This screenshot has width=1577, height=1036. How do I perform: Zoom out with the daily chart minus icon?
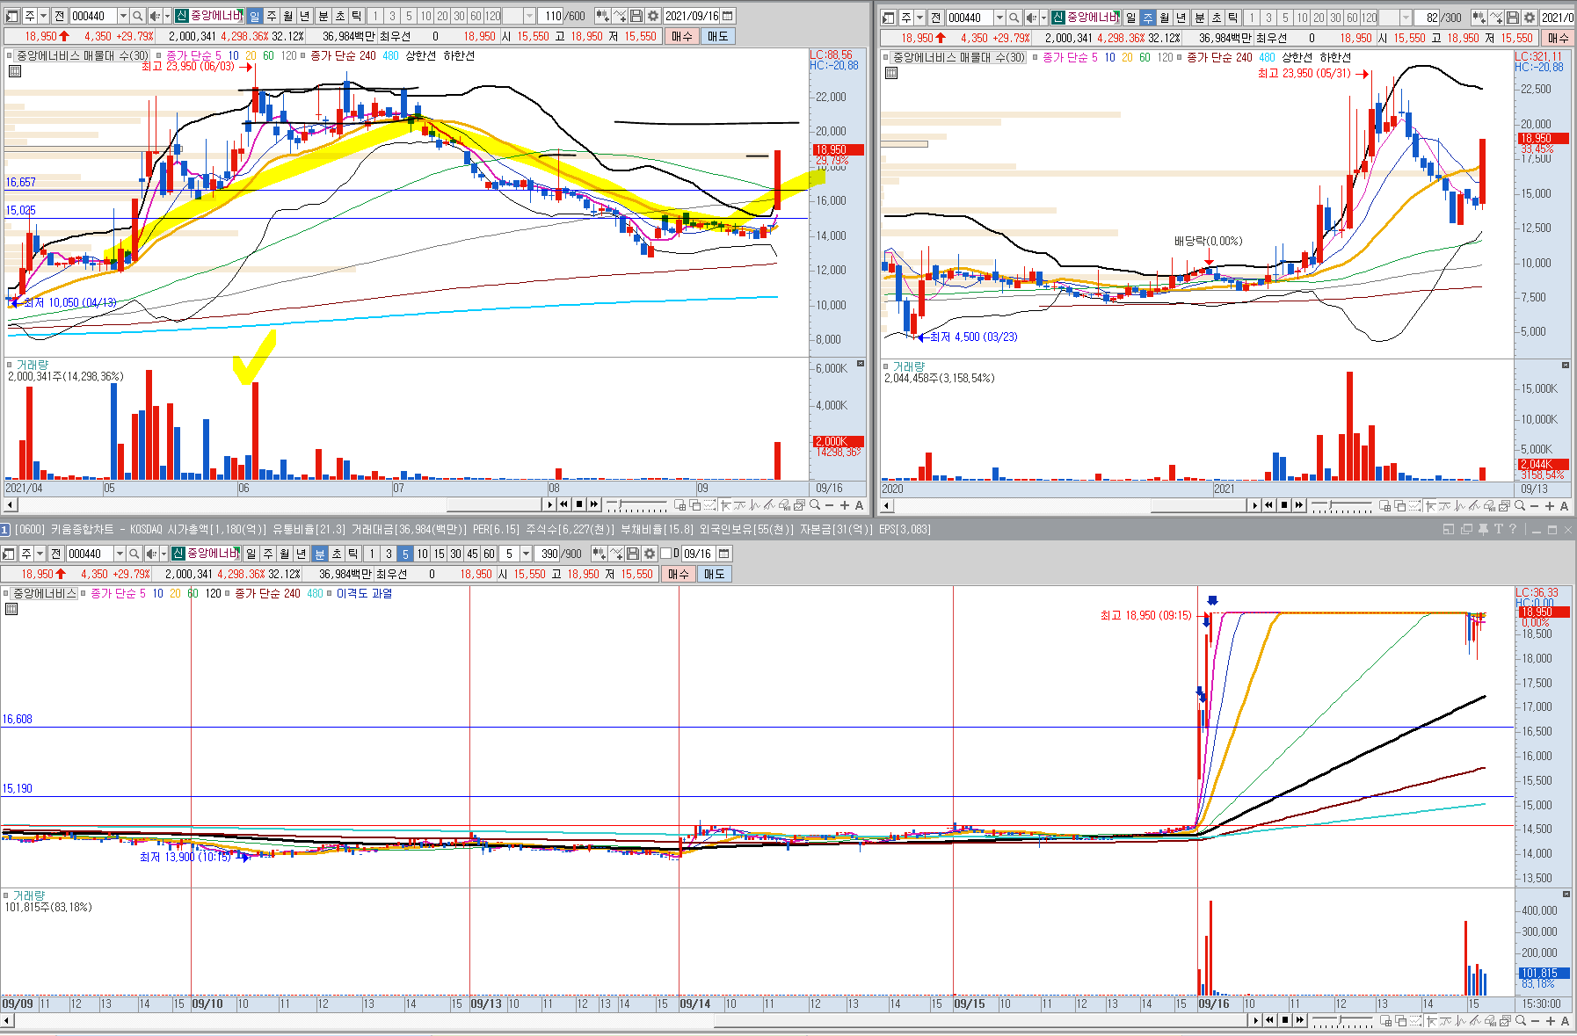pos(829,505)
